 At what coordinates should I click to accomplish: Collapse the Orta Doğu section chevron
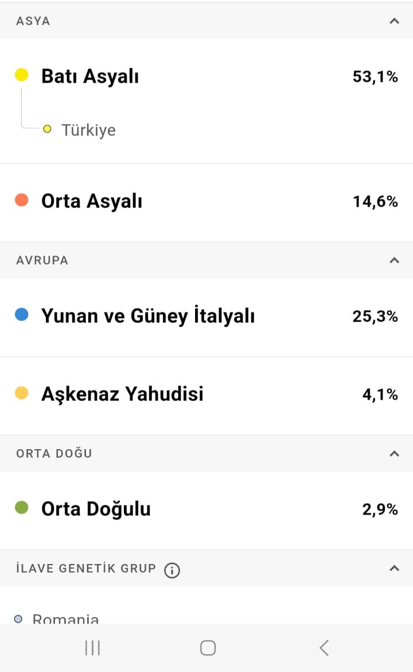[394, 453]
